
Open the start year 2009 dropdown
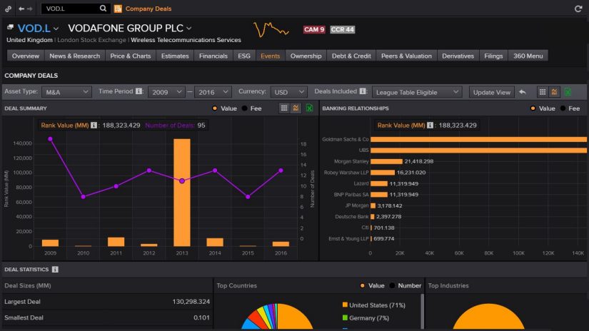click(x=166, y=92)
